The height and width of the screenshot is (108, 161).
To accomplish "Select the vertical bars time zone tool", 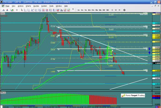I will click(x=54, y=10).
